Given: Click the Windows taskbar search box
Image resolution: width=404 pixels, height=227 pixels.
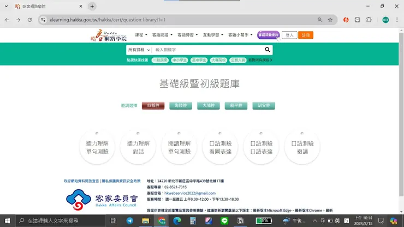Looking at the screenshot, I should pyautogui.click(x=61, y=221).
